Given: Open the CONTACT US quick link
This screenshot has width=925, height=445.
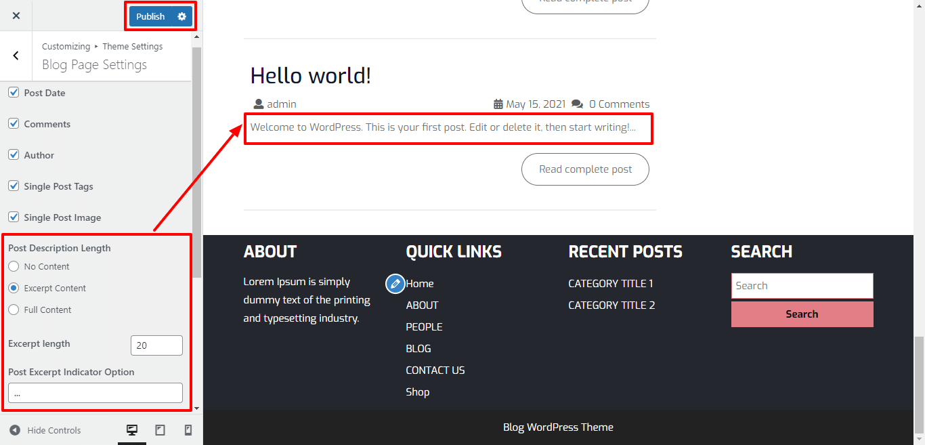Looking at the screenshot, I should 435,370.
